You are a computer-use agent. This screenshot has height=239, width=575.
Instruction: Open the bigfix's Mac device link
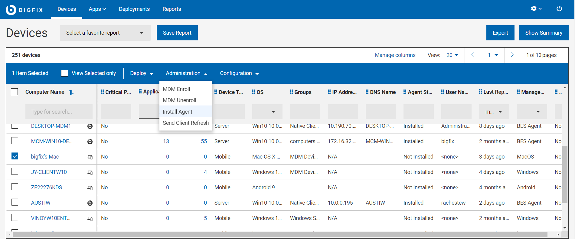(x=45, y=157)
